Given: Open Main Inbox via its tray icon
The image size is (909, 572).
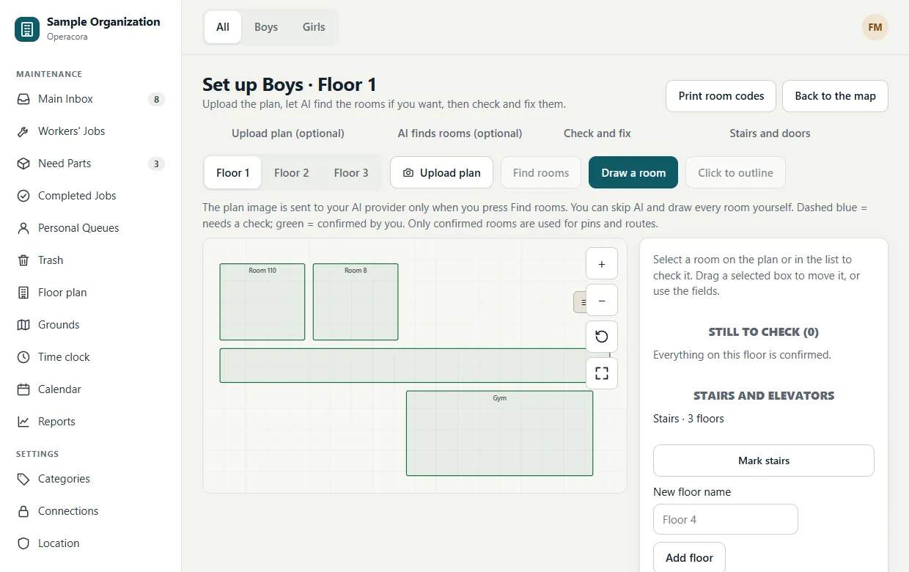Looking at the screenshot, I should click(23, 99).
